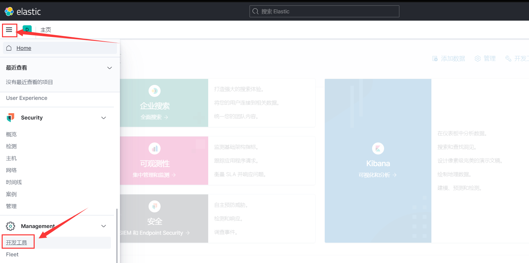This screenshot has height=263, width=529.
Task: Open the 企业搜索 card title
Action: [155, 106]
